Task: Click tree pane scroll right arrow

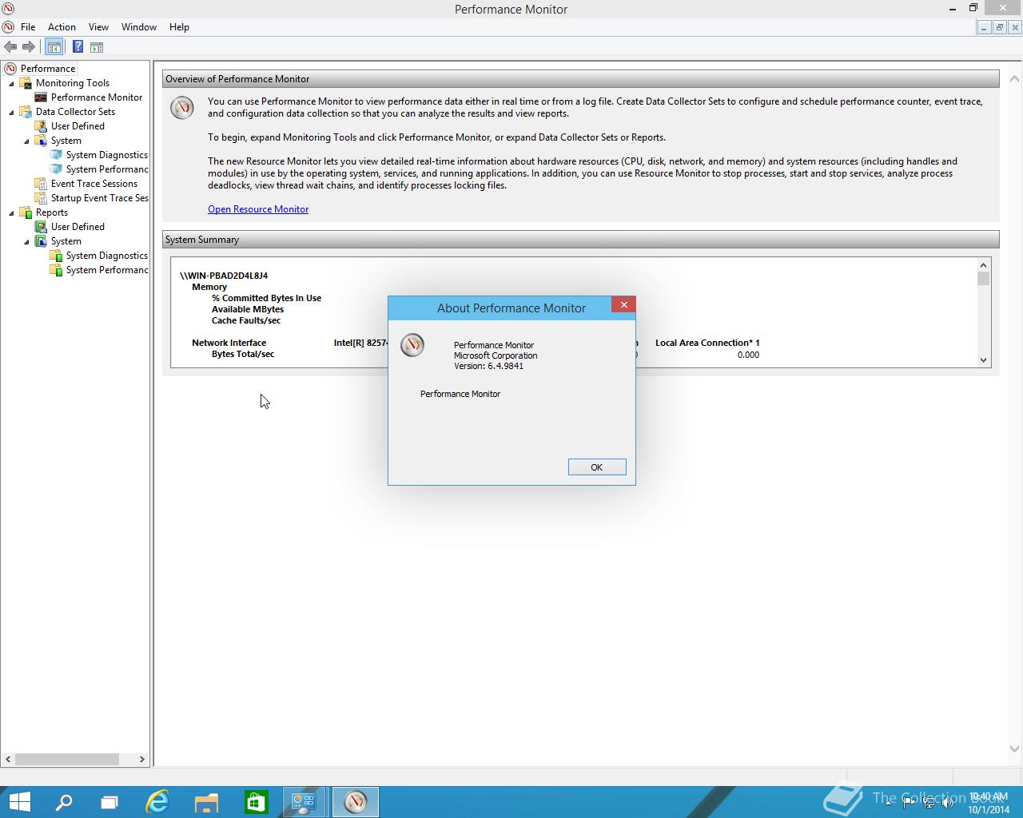Action: coord(142,760)
